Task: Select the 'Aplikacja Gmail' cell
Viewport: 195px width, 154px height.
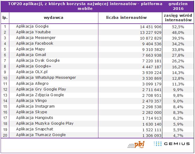Action: (x=31, y=55)
